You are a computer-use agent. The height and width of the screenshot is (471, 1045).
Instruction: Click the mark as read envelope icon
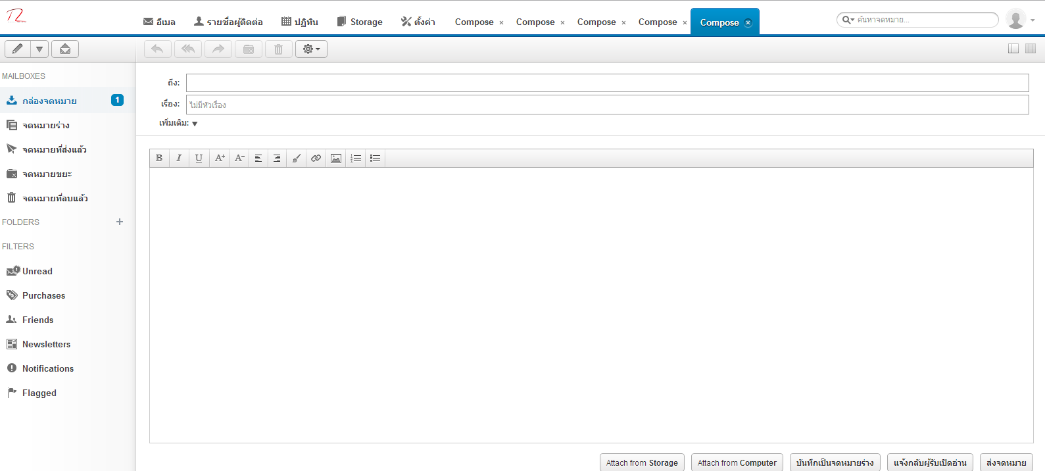tap(65, 49)
